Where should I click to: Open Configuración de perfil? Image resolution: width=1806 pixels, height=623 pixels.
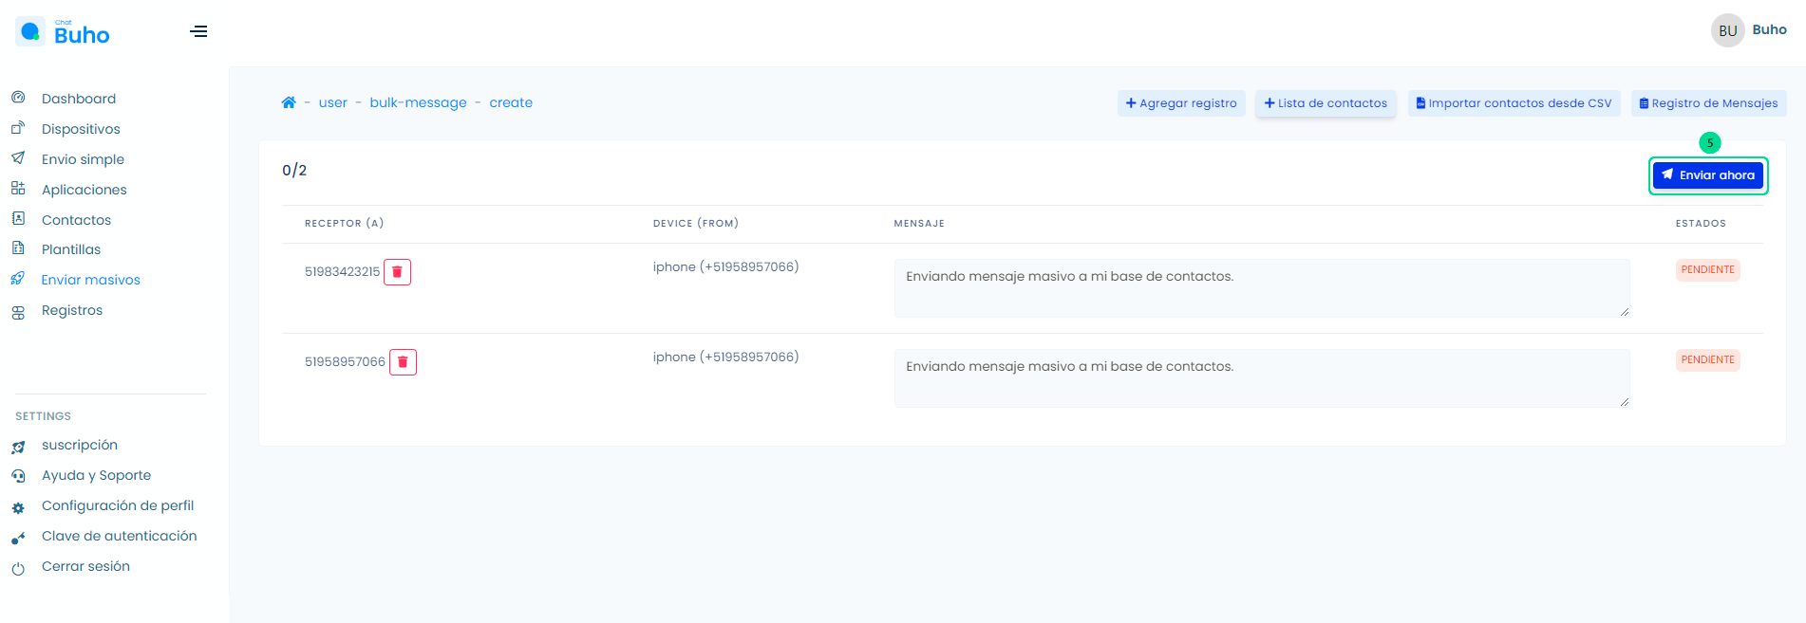point(118,505)
